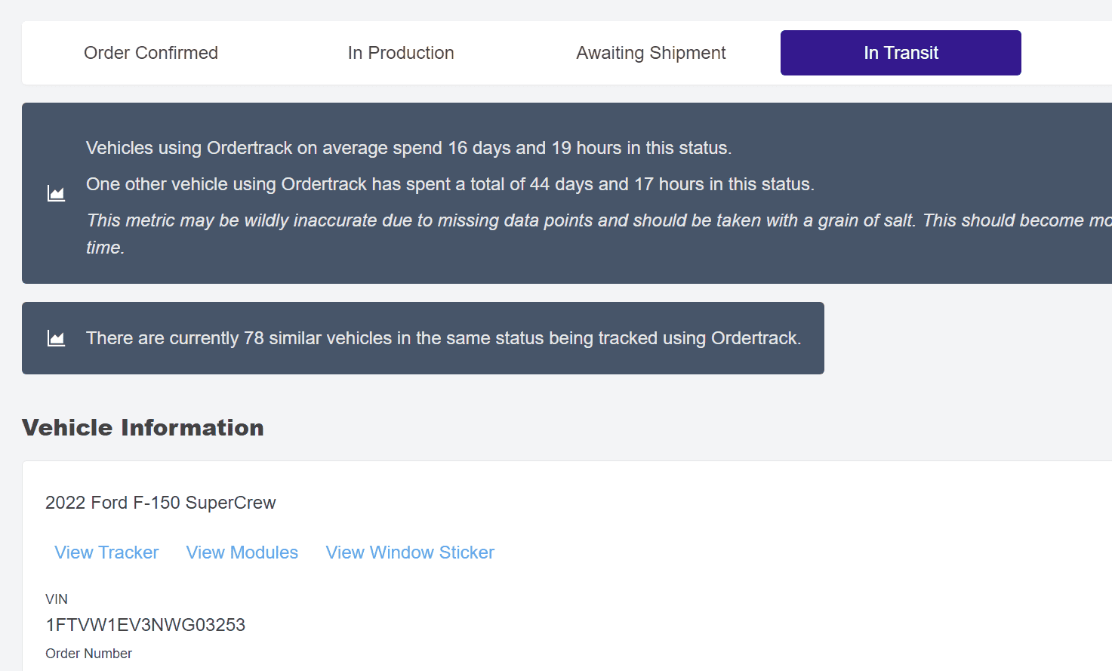Viewport: 1112px width, 671px height.
Task: Click the word "time." ending the disclaimer
Action: tap(106, 248)
